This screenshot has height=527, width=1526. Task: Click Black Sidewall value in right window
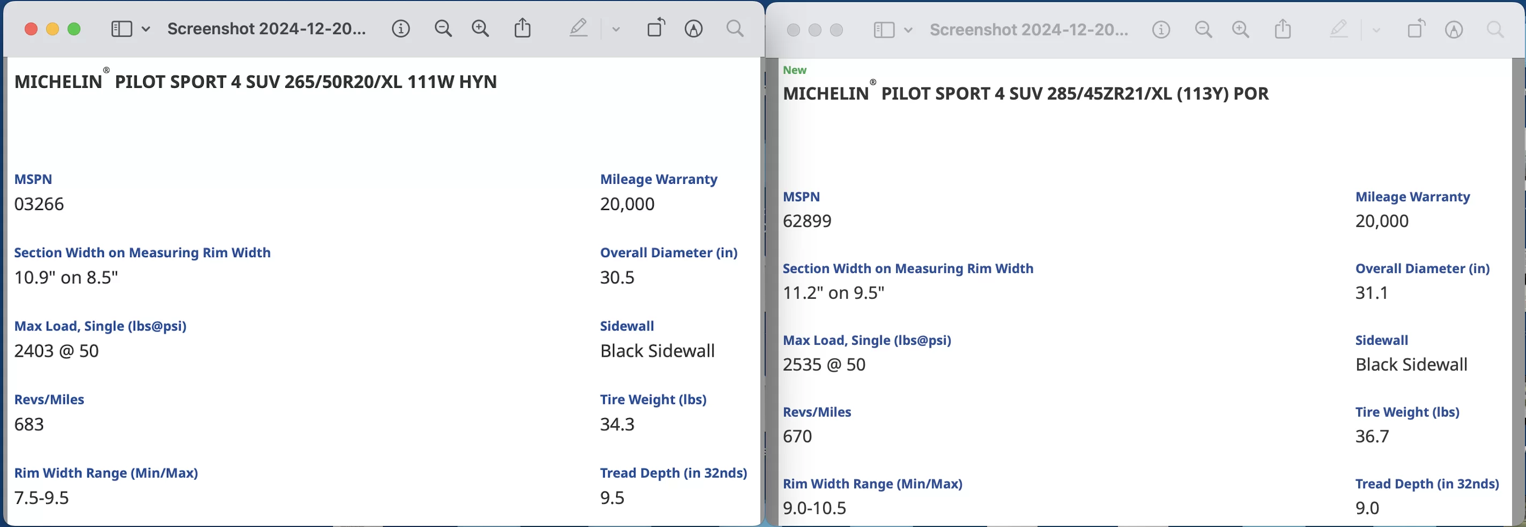pos(1411,364)
